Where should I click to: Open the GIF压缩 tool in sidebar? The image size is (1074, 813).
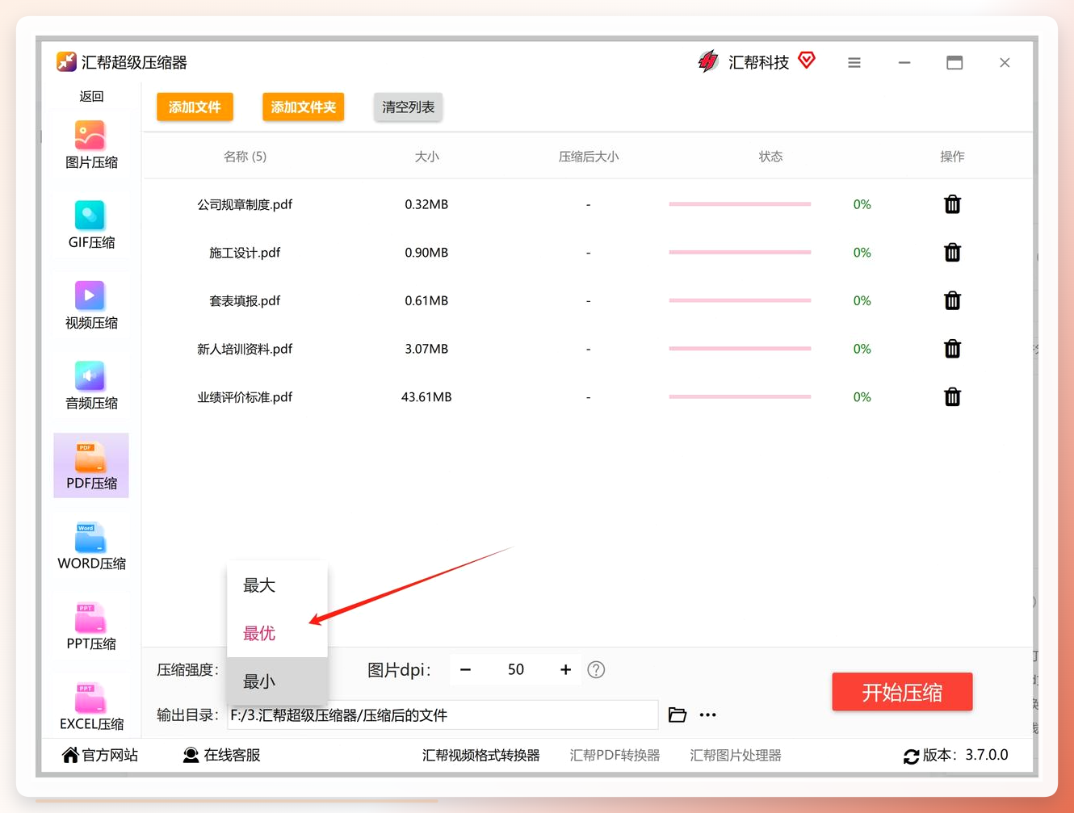(91, 225)
